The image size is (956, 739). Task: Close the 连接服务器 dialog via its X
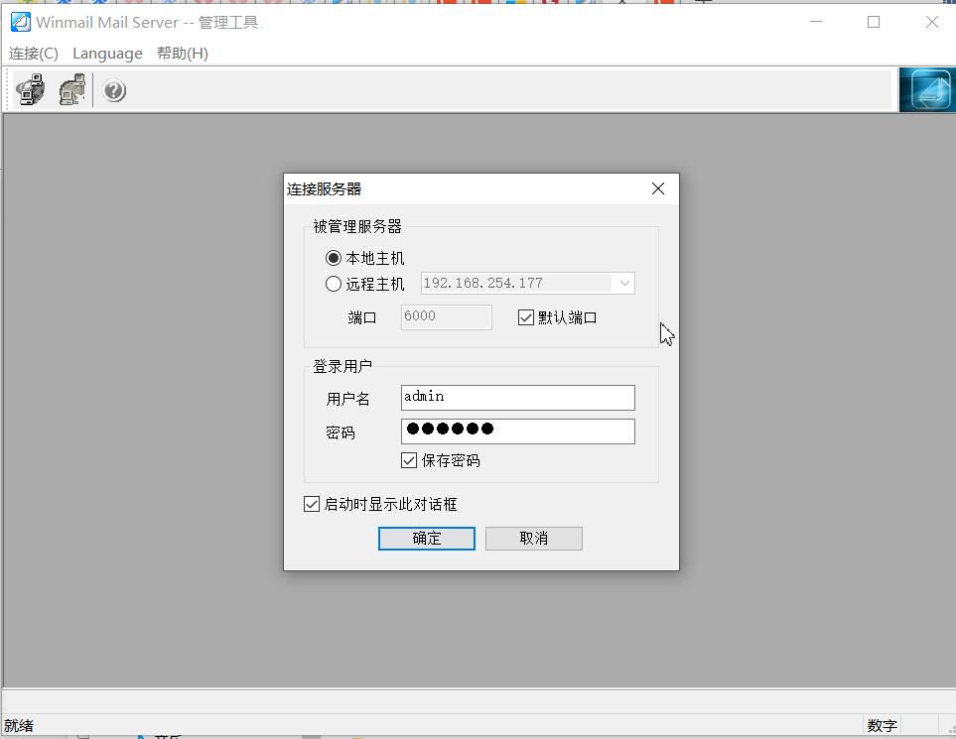point(657,188)
